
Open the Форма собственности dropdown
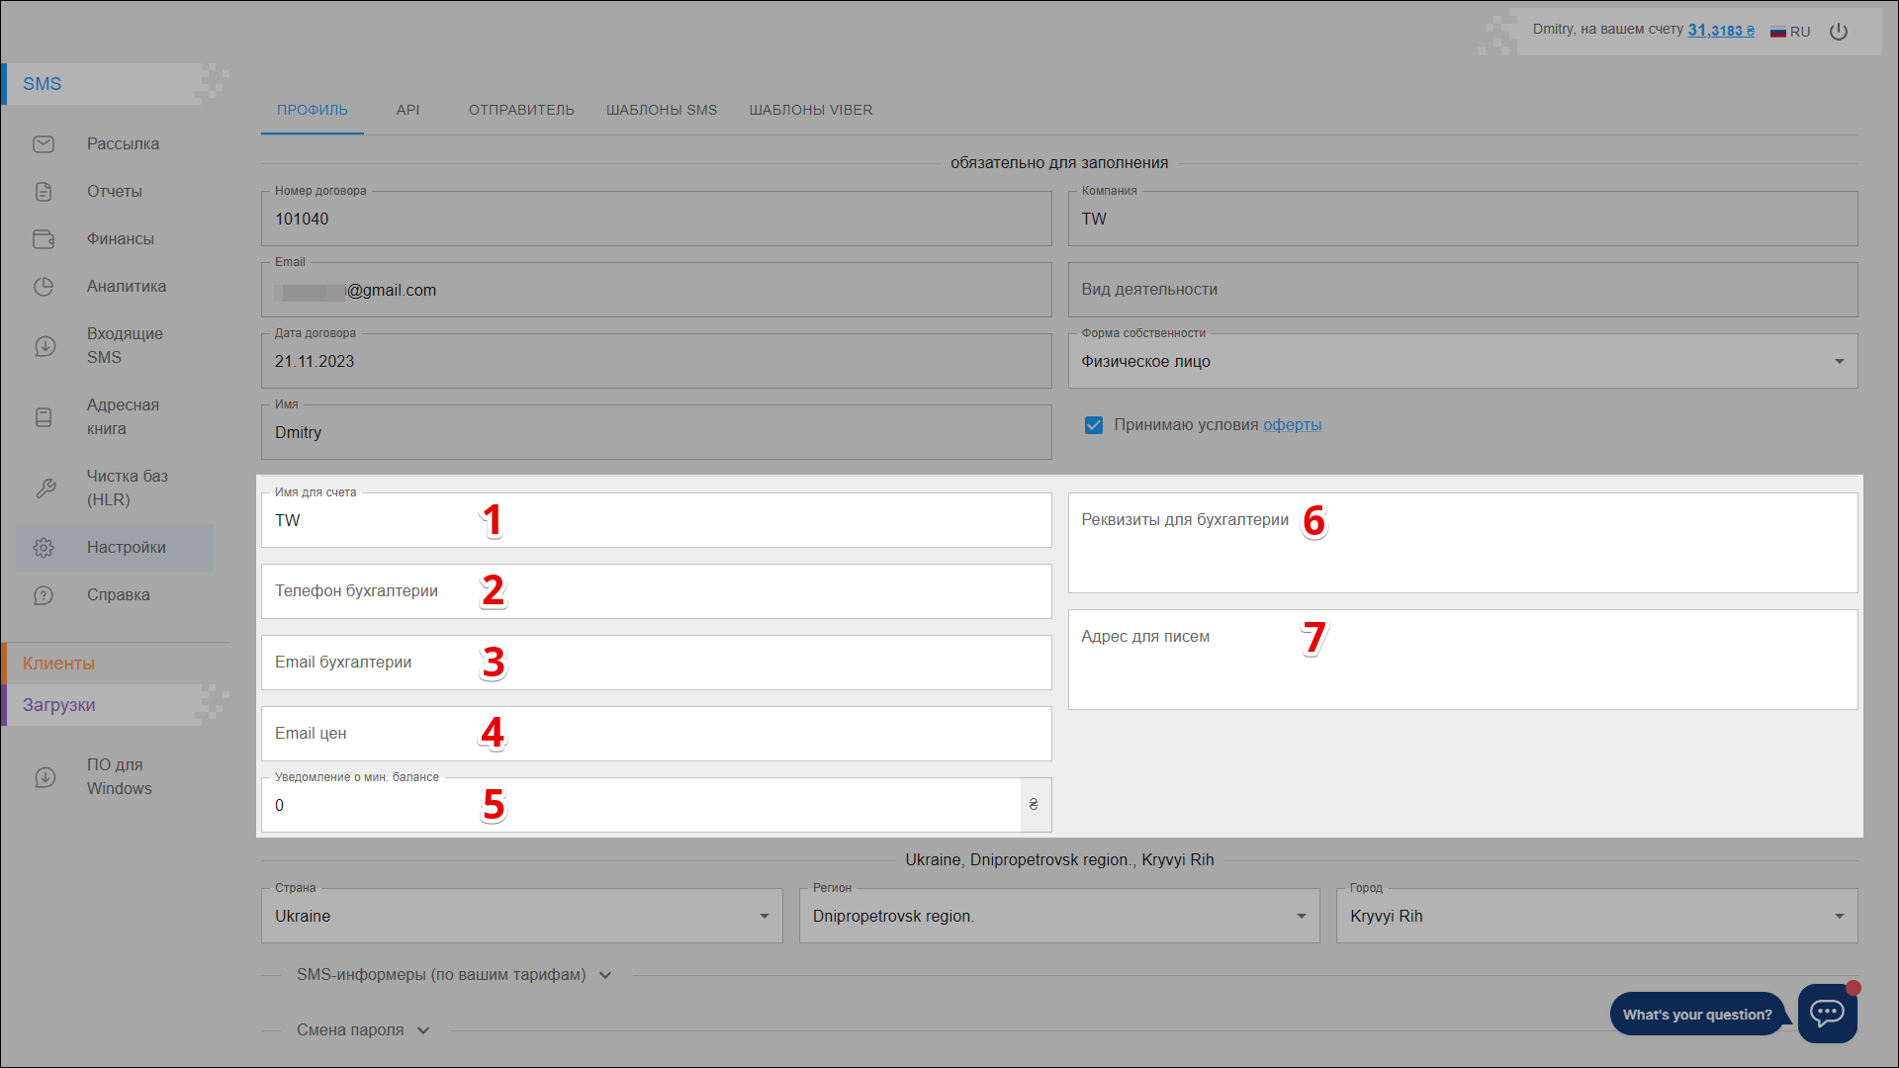point(1462,362)
